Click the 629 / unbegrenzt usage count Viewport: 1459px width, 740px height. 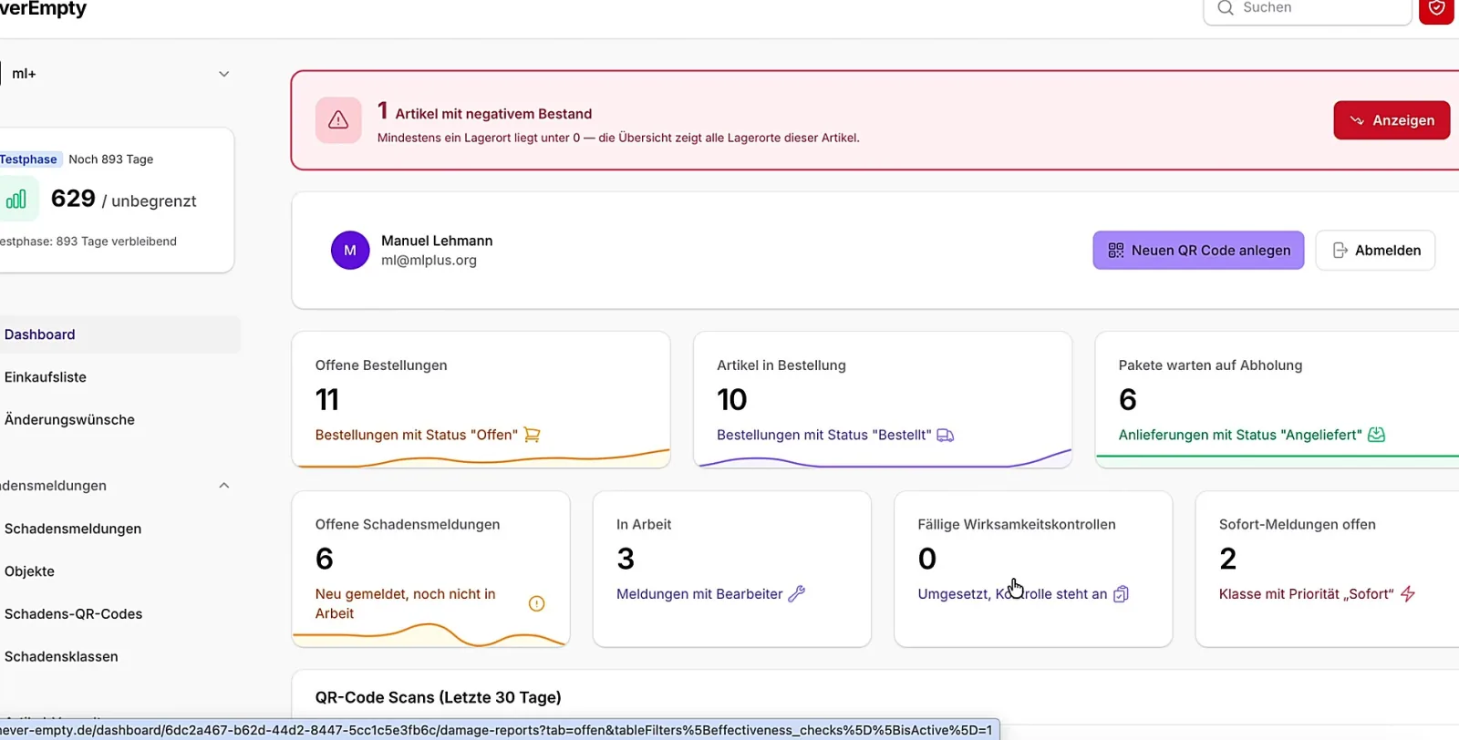point(123,200)
